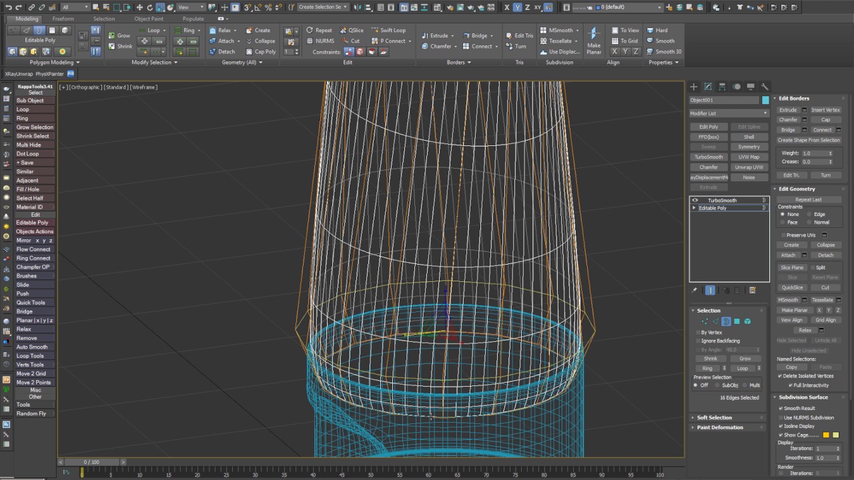Enable Ignore Backfacing checkbox

pos(697,341)
